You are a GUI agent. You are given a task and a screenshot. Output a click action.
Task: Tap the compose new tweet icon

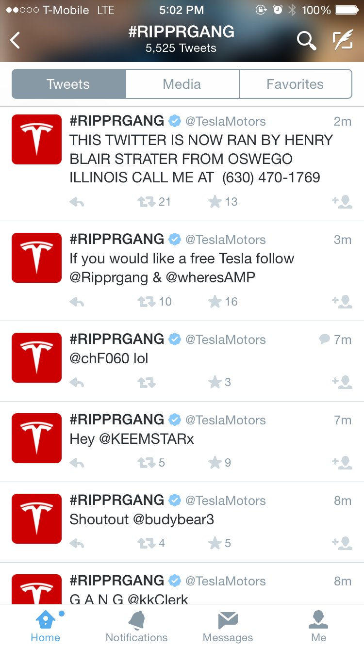coord(343,41)
